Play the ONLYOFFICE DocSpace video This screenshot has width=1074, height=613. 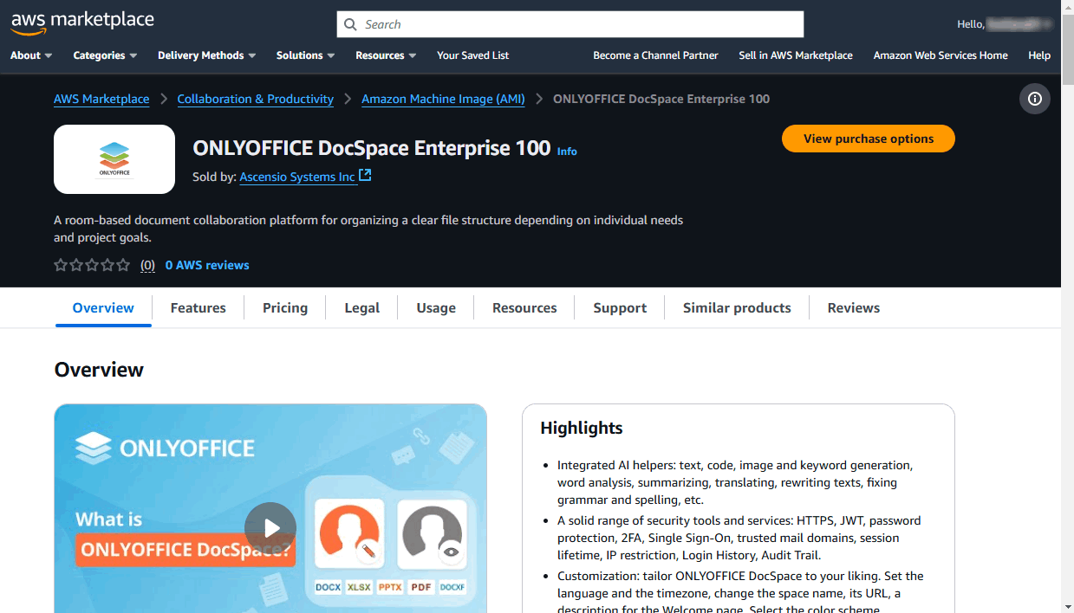click(270, 528)
